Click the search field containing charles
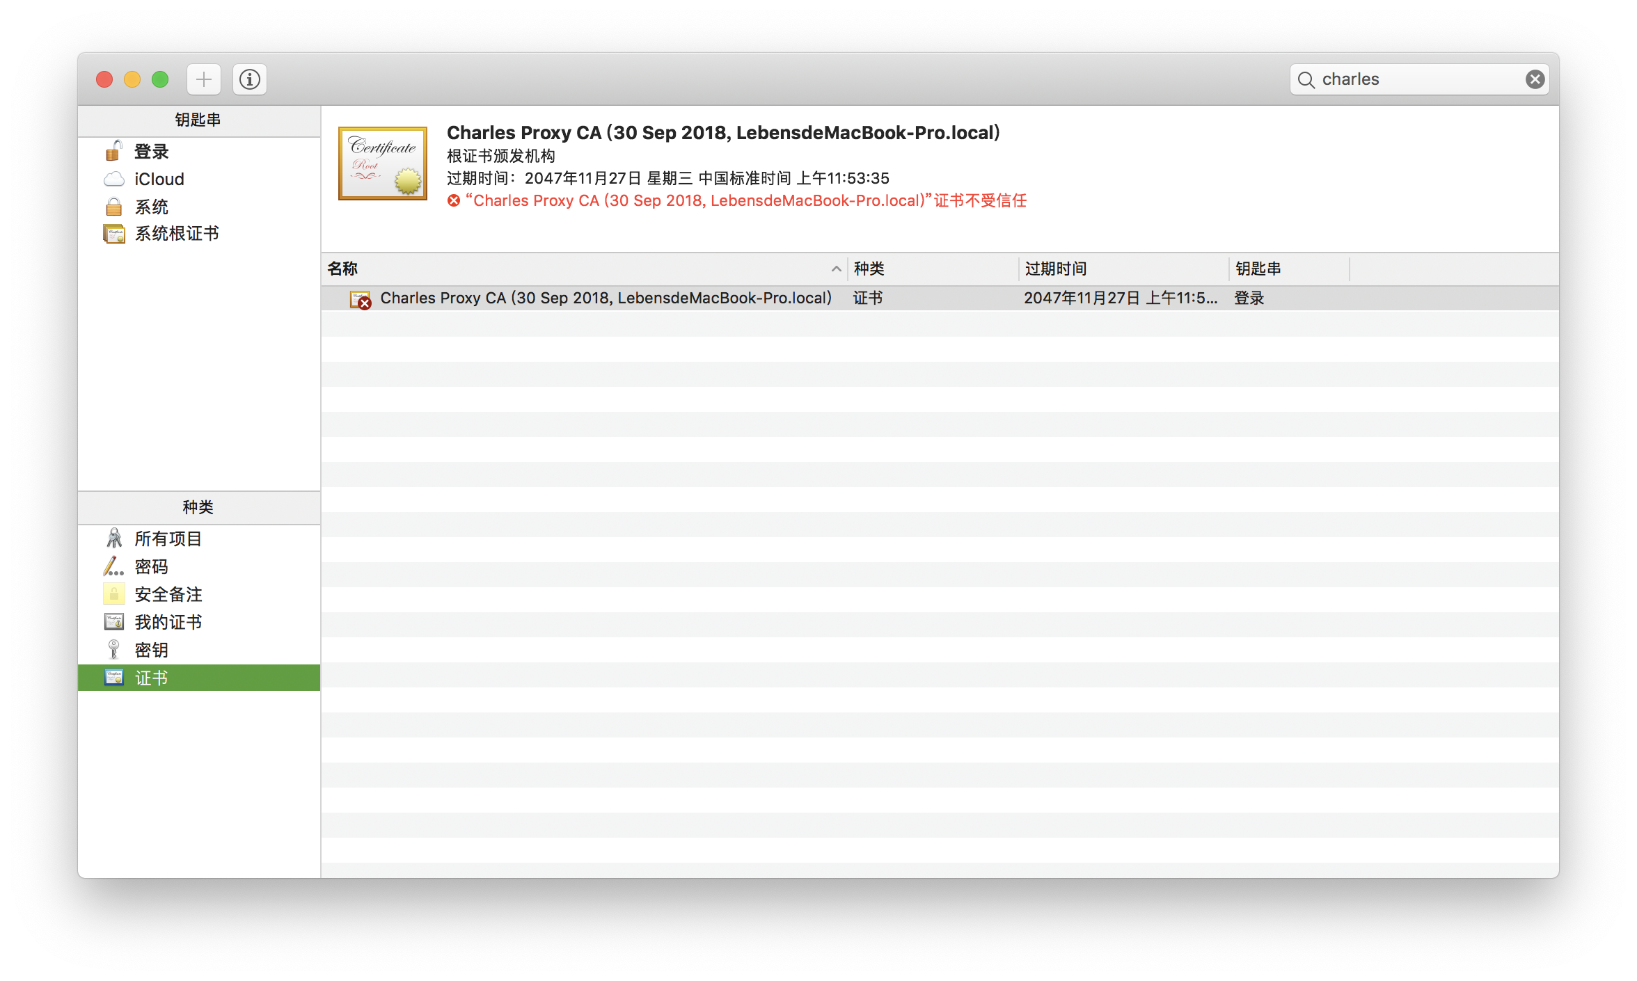The width and height of the screenshot is (1637, 981). point(1413,79)
